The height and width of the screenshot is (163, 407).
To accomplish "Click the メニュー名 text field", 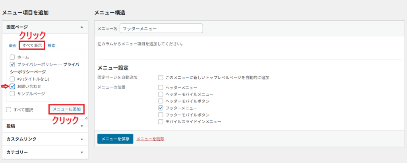I will tap(161, 29).
